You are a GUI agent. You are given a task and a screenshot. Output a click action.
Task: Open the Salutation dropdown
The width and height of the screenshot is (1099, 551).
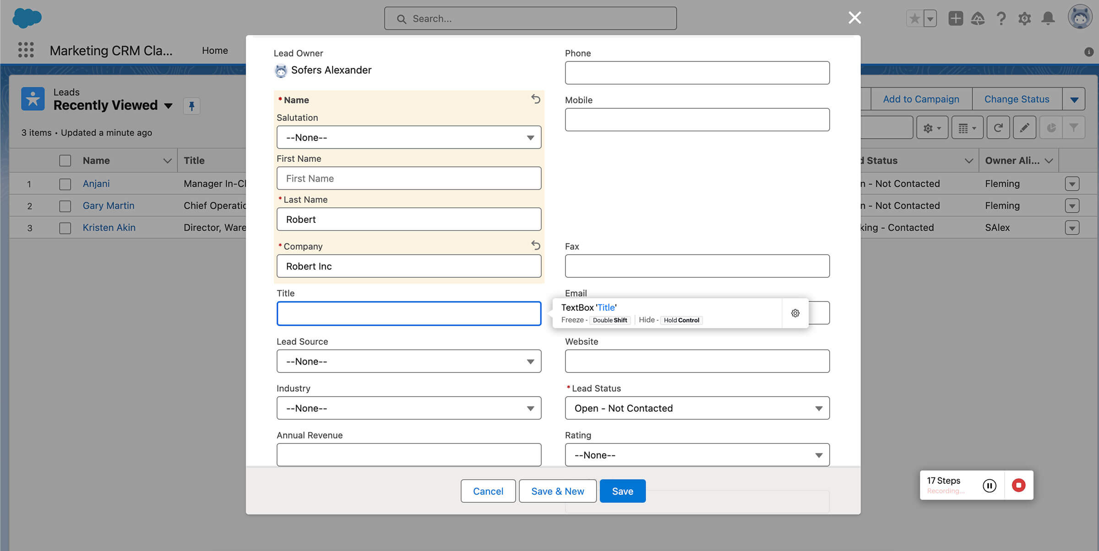[408, 137]
